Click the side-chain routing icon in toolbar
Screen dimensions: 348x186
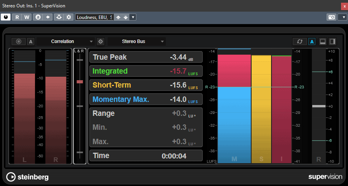coord(59,17)
